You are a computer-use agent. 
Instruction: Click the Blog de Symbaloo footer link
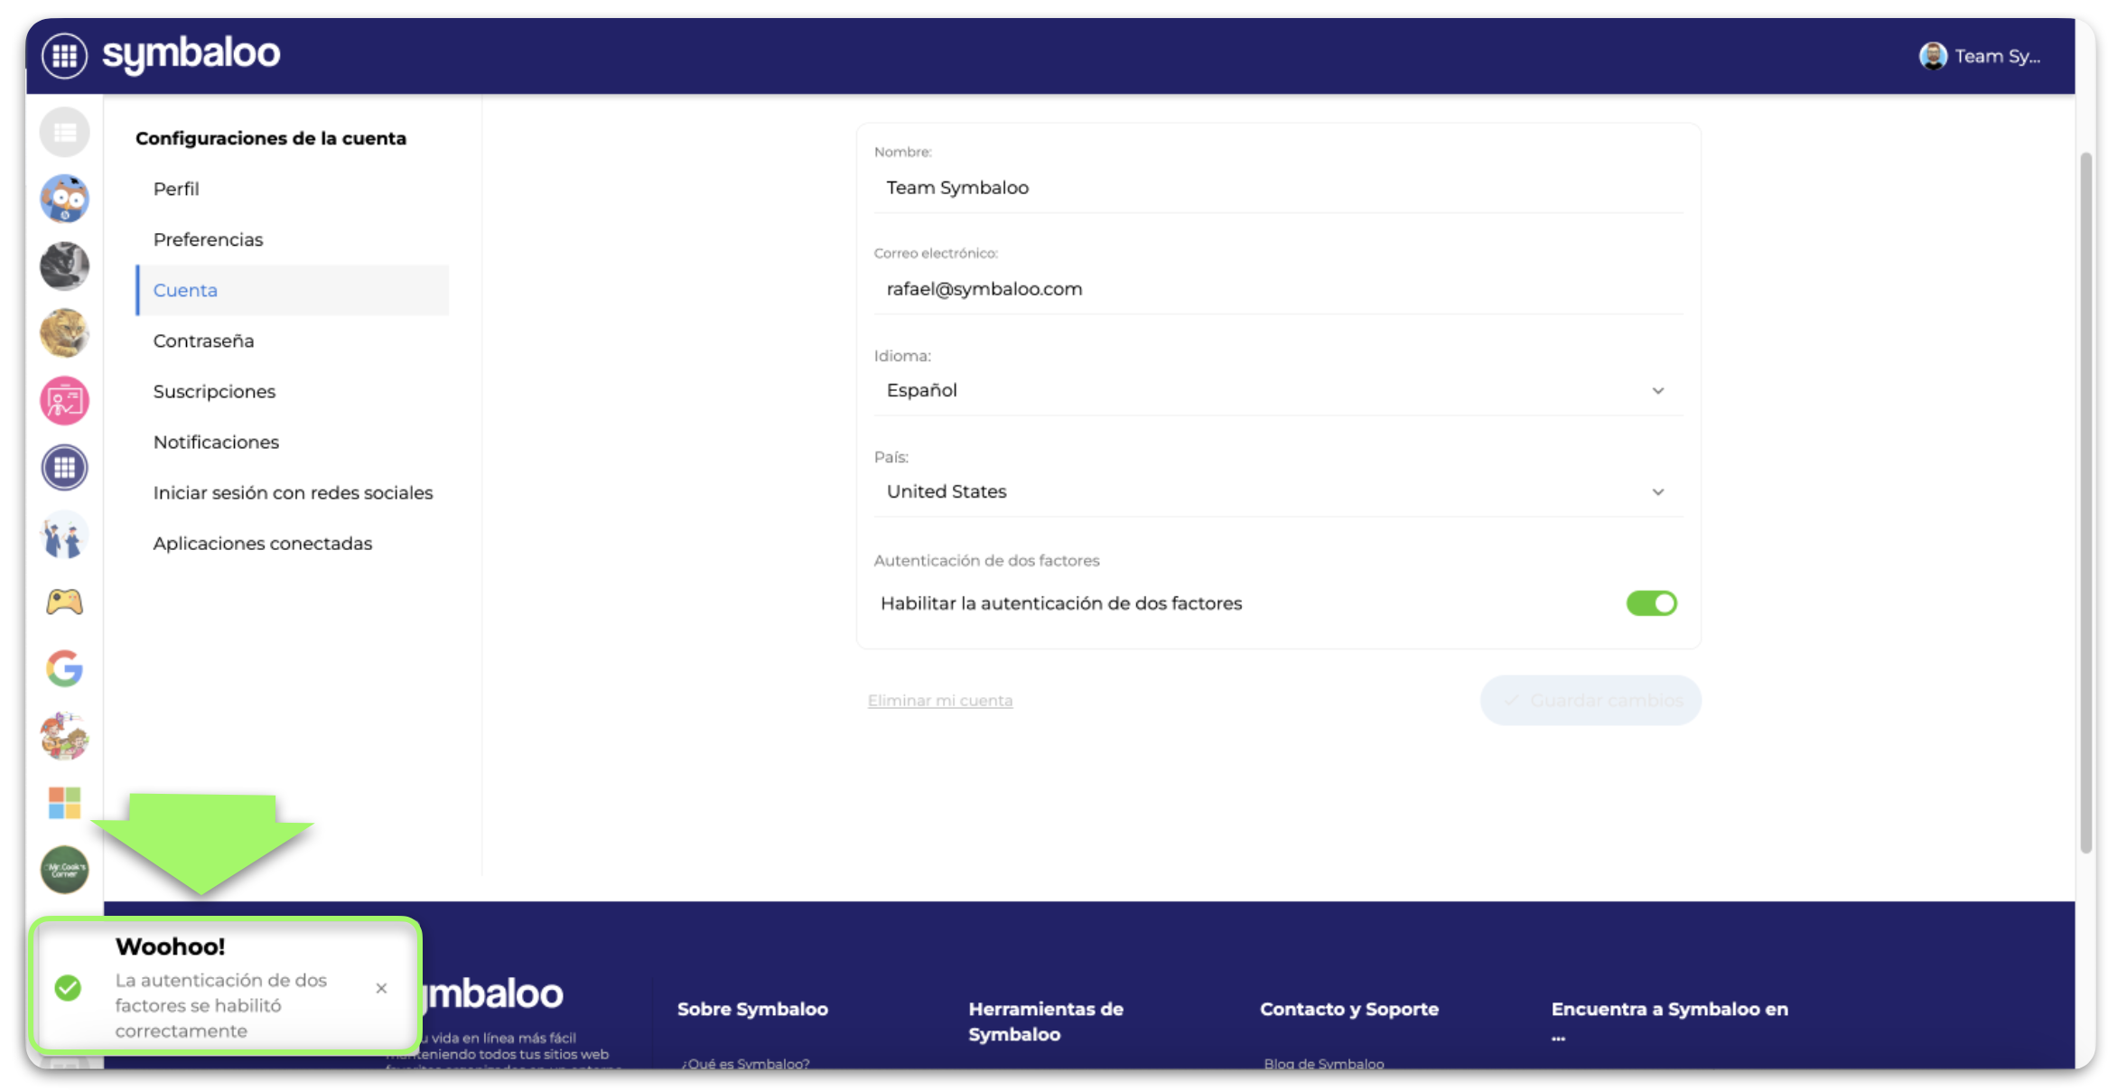[x=1323, y=1063]
